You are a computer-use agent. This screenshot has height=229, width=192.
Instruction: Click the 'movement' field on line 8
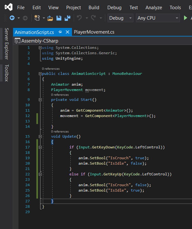coord(94,90)
